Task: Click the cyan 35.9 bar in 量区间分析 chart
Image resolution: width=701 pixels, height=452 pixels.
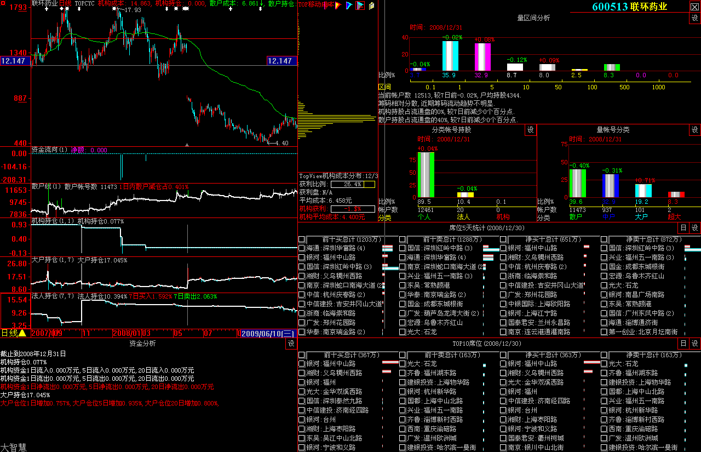Action: 450,56
